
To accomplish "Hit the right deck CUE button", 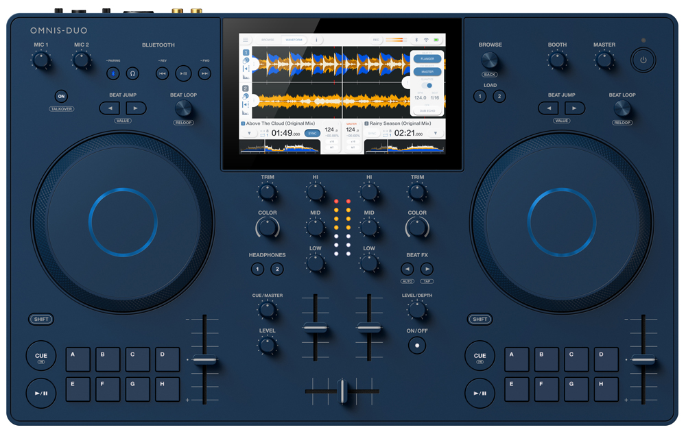I will [480, 356].
